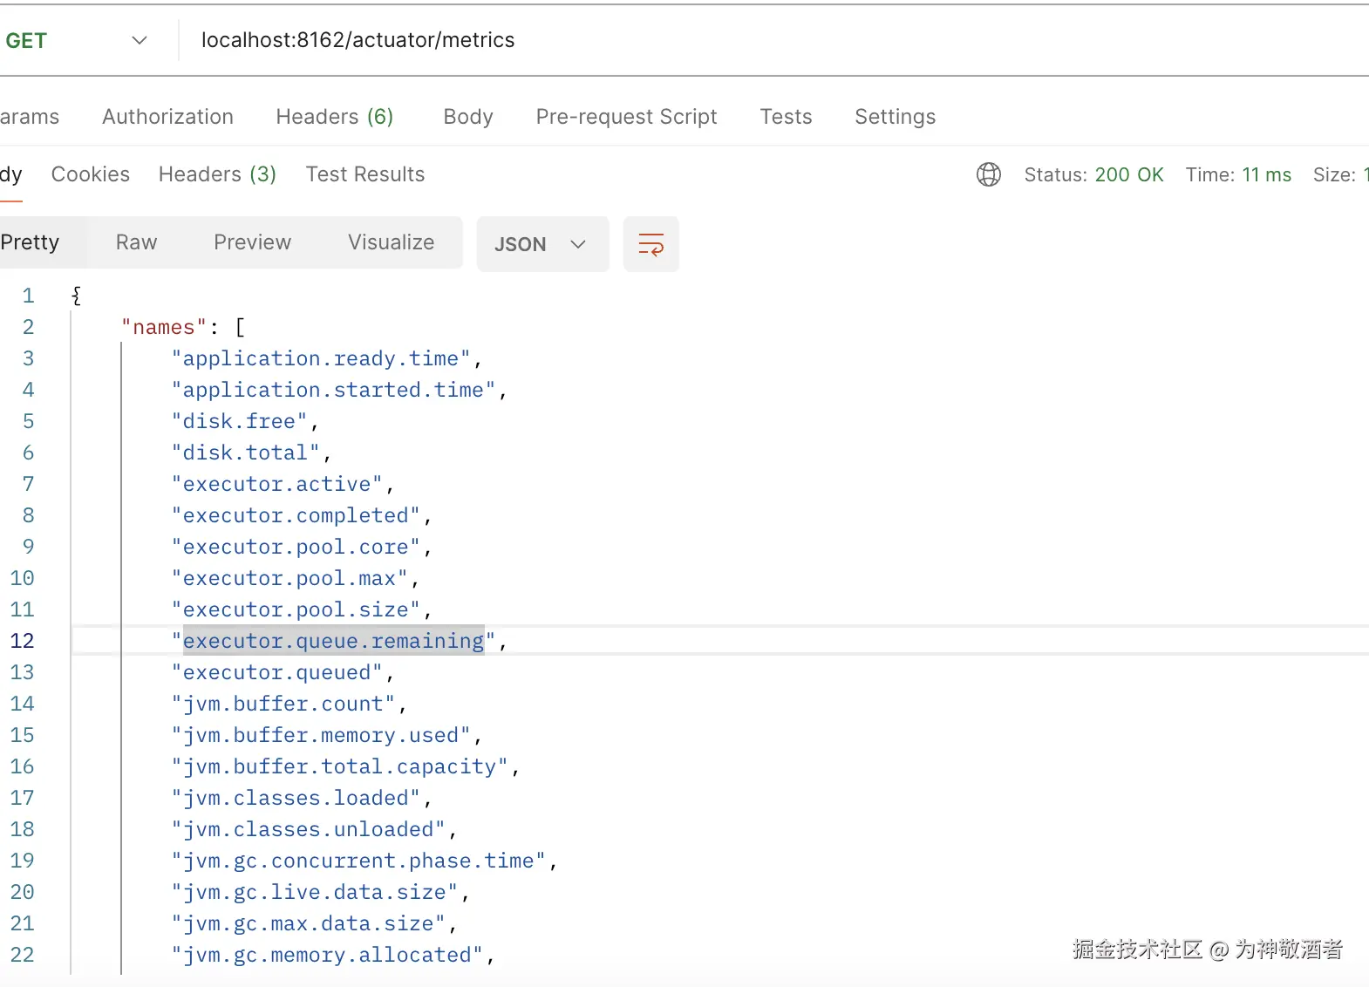Switch to Raw response view
This screenshot has width=1369, height=987.
point(137,242)
